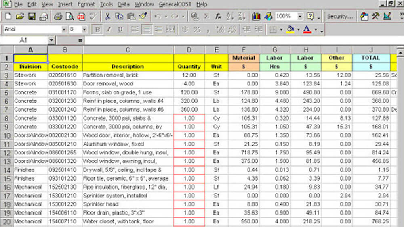Open Print Preview
404x227 pixels.
tap(70, 17)
